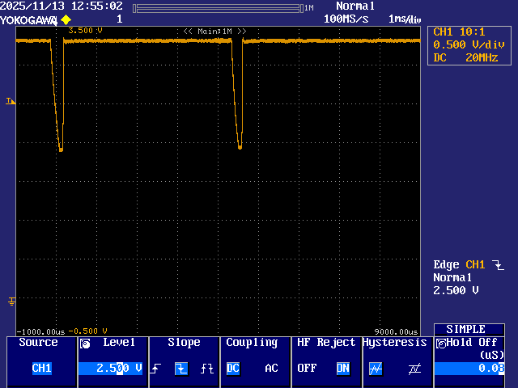Choose the narrow hysteresis icon
This screenshot has width=518, height=388.
point(376,369)
